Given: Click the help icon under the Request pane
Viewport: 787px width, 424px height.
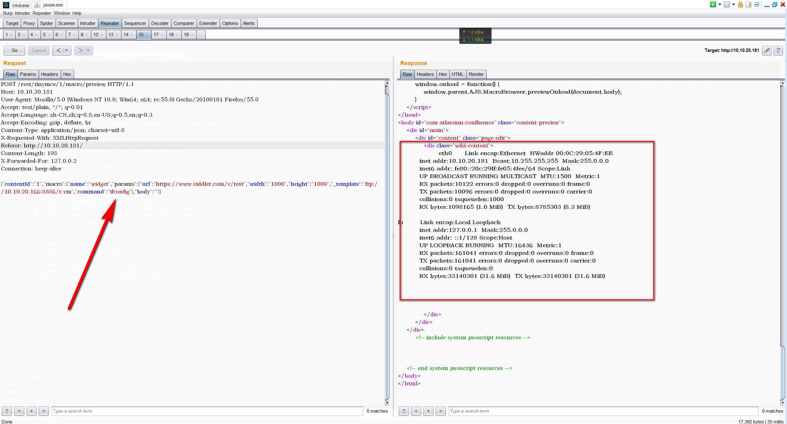Looking at the screenshot, I should pos(7,411).
